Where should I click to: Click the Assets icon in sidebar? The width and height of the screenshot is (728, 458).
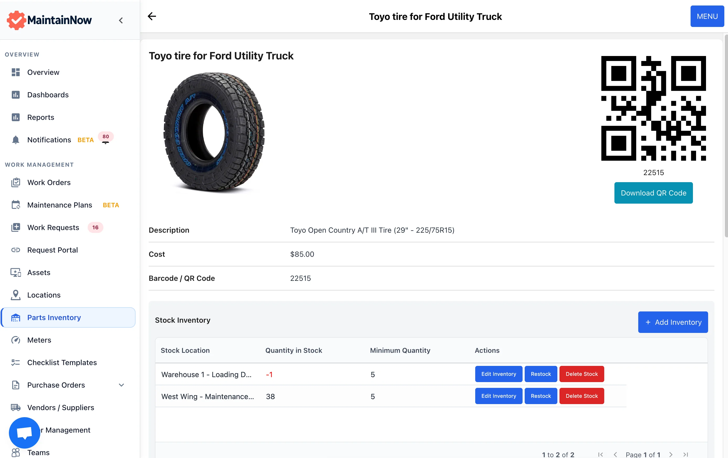tap(15, 272)
